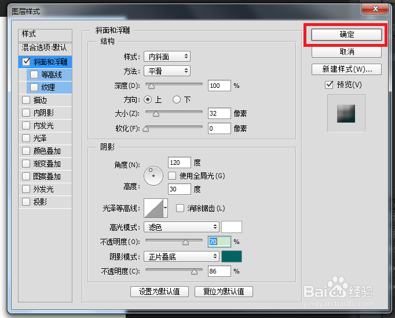Click the highlight 不透明度(O) slider handle
This screenshot has height=318, width=395.
[x=186, y=242]
